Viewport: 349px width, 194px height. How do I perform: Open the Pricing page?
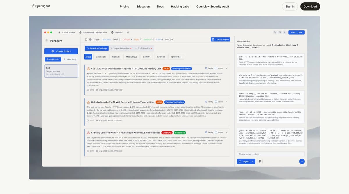click(x=124, y=6)
